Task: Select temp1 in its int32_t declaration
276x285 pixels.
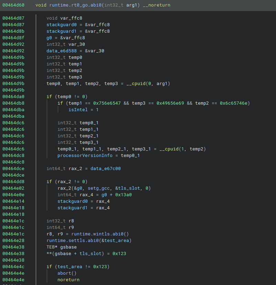Action: point(75,64)
